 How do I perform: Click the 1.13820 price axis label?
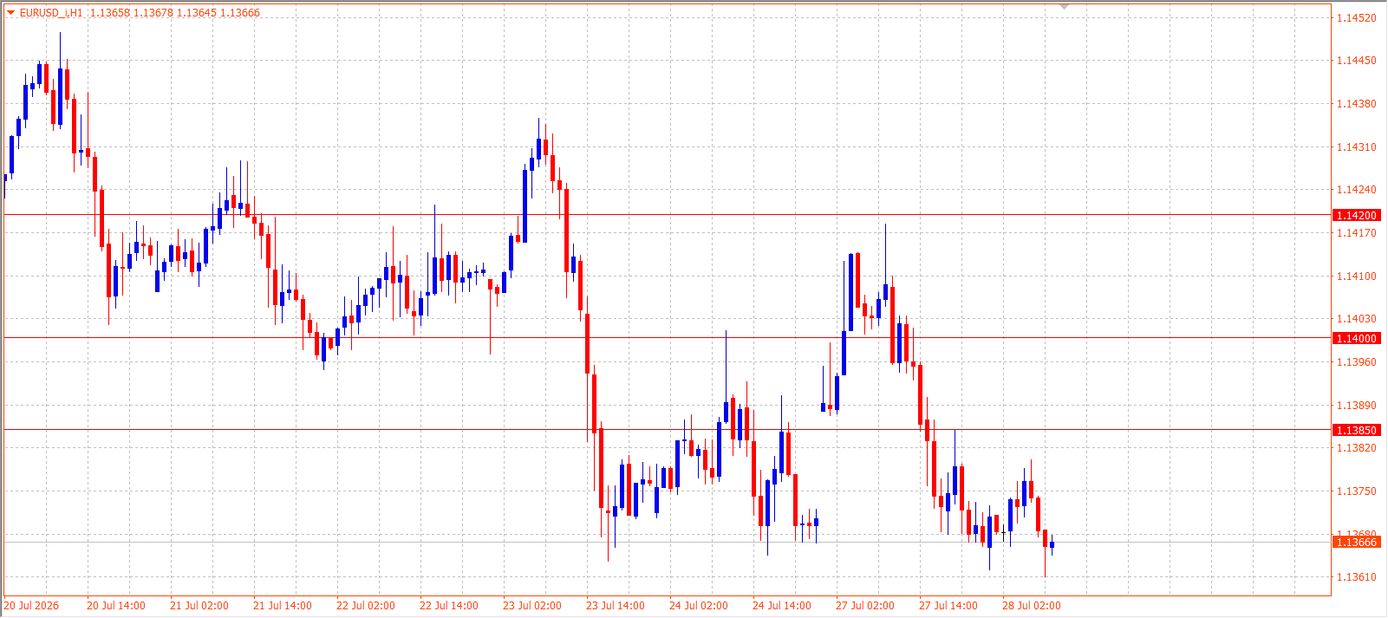[1356, 448]
